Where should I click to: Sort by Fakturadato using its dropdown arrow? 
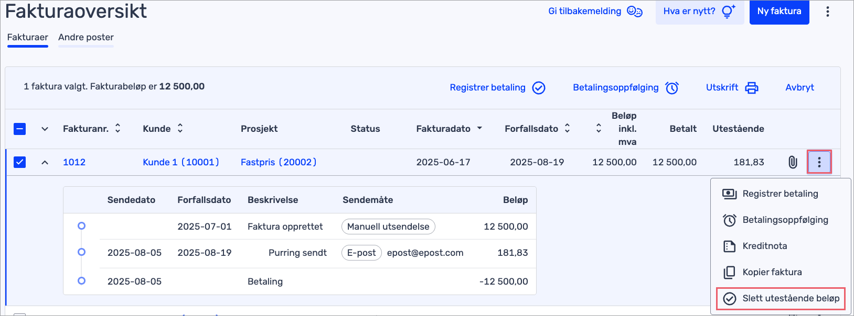479,128
